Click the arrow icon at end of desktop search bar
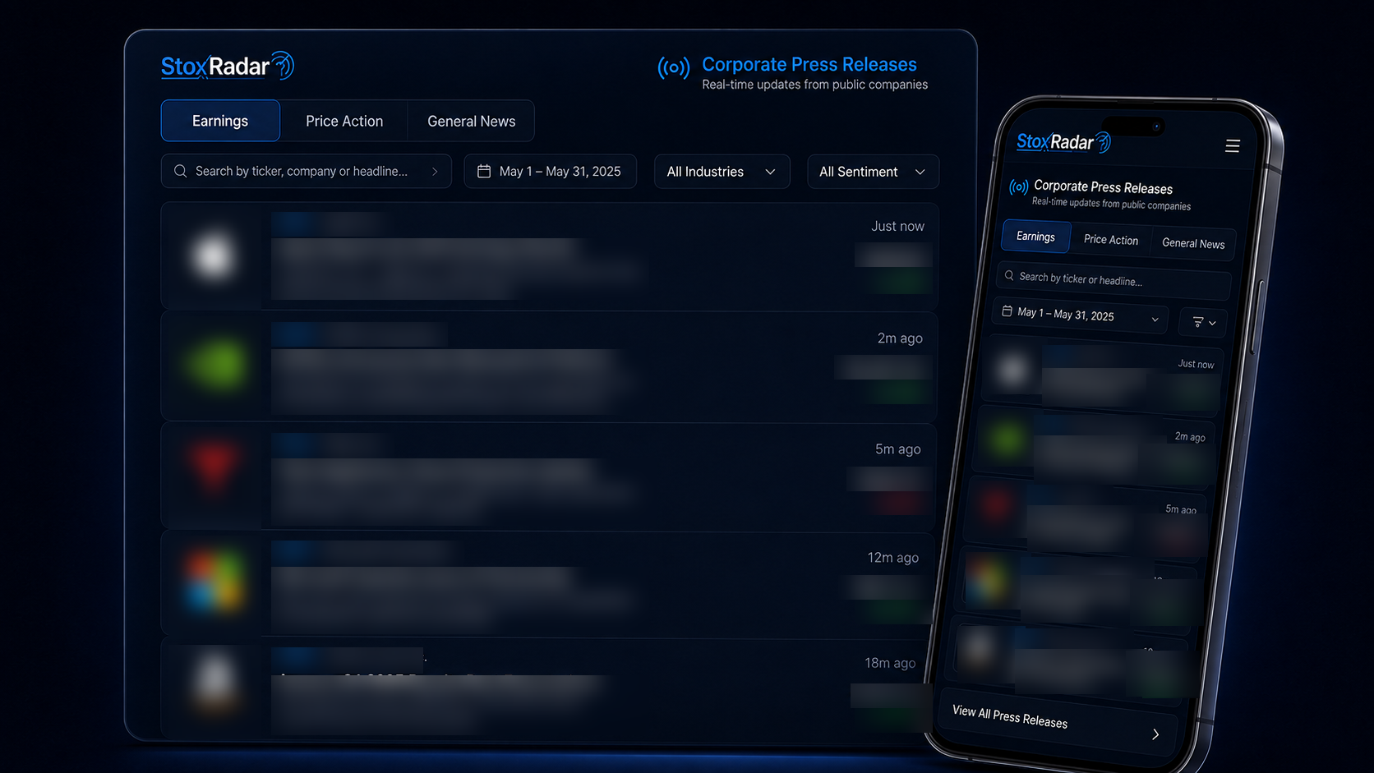Viewport: 1374px width, 773px height. 435,171
